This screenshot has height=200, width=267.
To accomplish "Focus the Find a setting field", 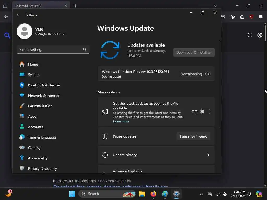I will (x=53, y=49).
